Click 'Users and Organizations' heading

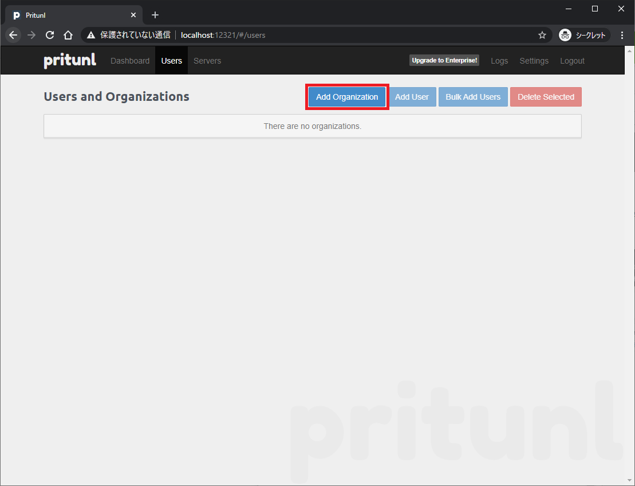pyautogui.click(x=117, y=96)
